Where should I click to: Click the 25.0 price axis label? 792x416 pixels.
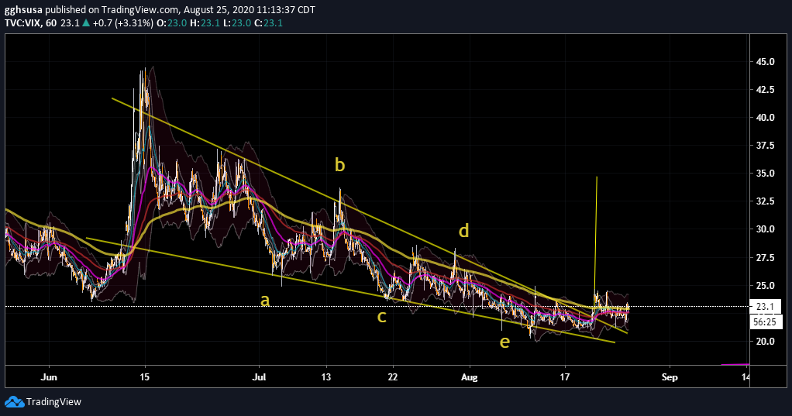pos(765,285)
